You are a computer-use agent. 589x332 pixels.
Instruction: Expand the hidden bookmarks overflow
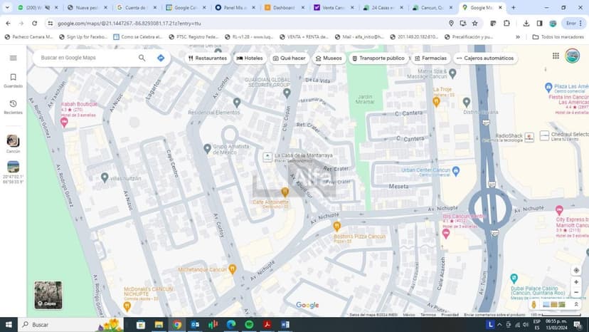pyautogui.click(x=506, y=36)
